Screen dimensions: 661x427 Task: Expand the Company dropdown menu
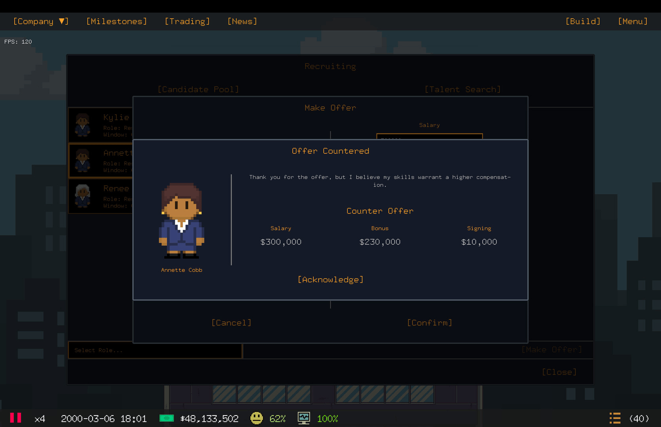coord(41,21)
